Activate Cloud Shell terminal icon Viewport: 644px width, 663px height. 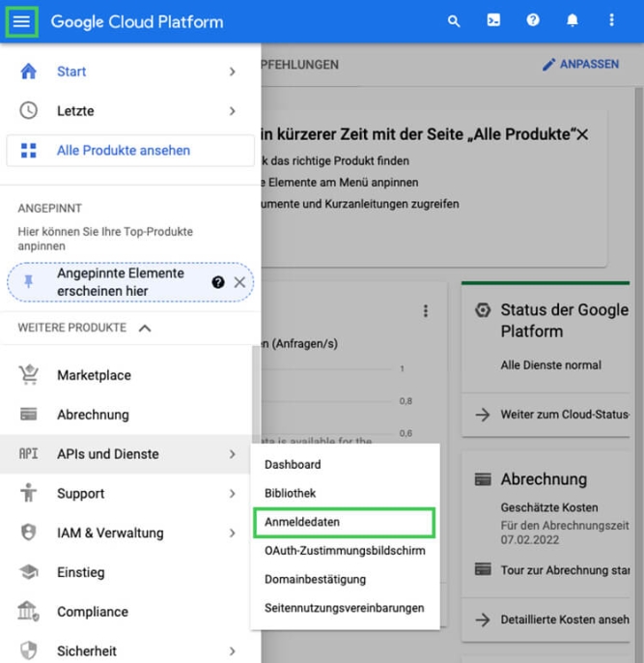click(x=493, y=20)
